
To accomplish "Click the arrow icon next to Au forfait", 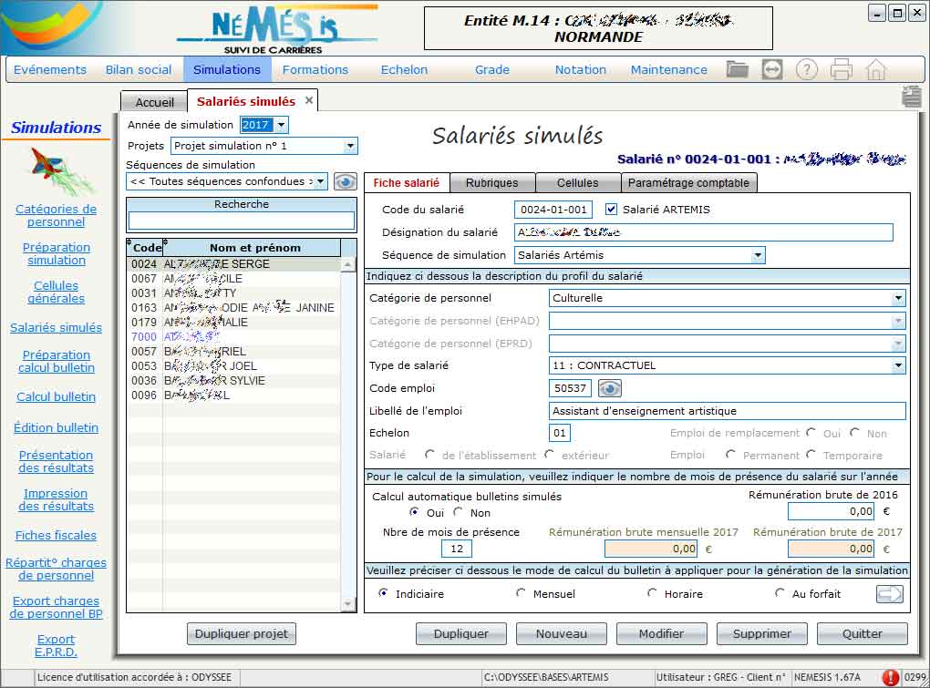I will click(889, 594).
